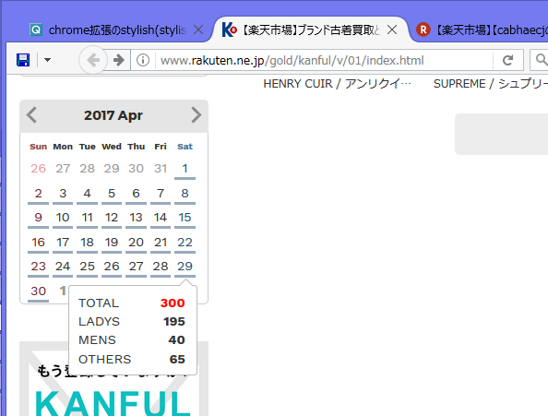Select April 16 on the calendar
Image resolution: width=548 pixels, height=416 pixels.
coord(38,243)
